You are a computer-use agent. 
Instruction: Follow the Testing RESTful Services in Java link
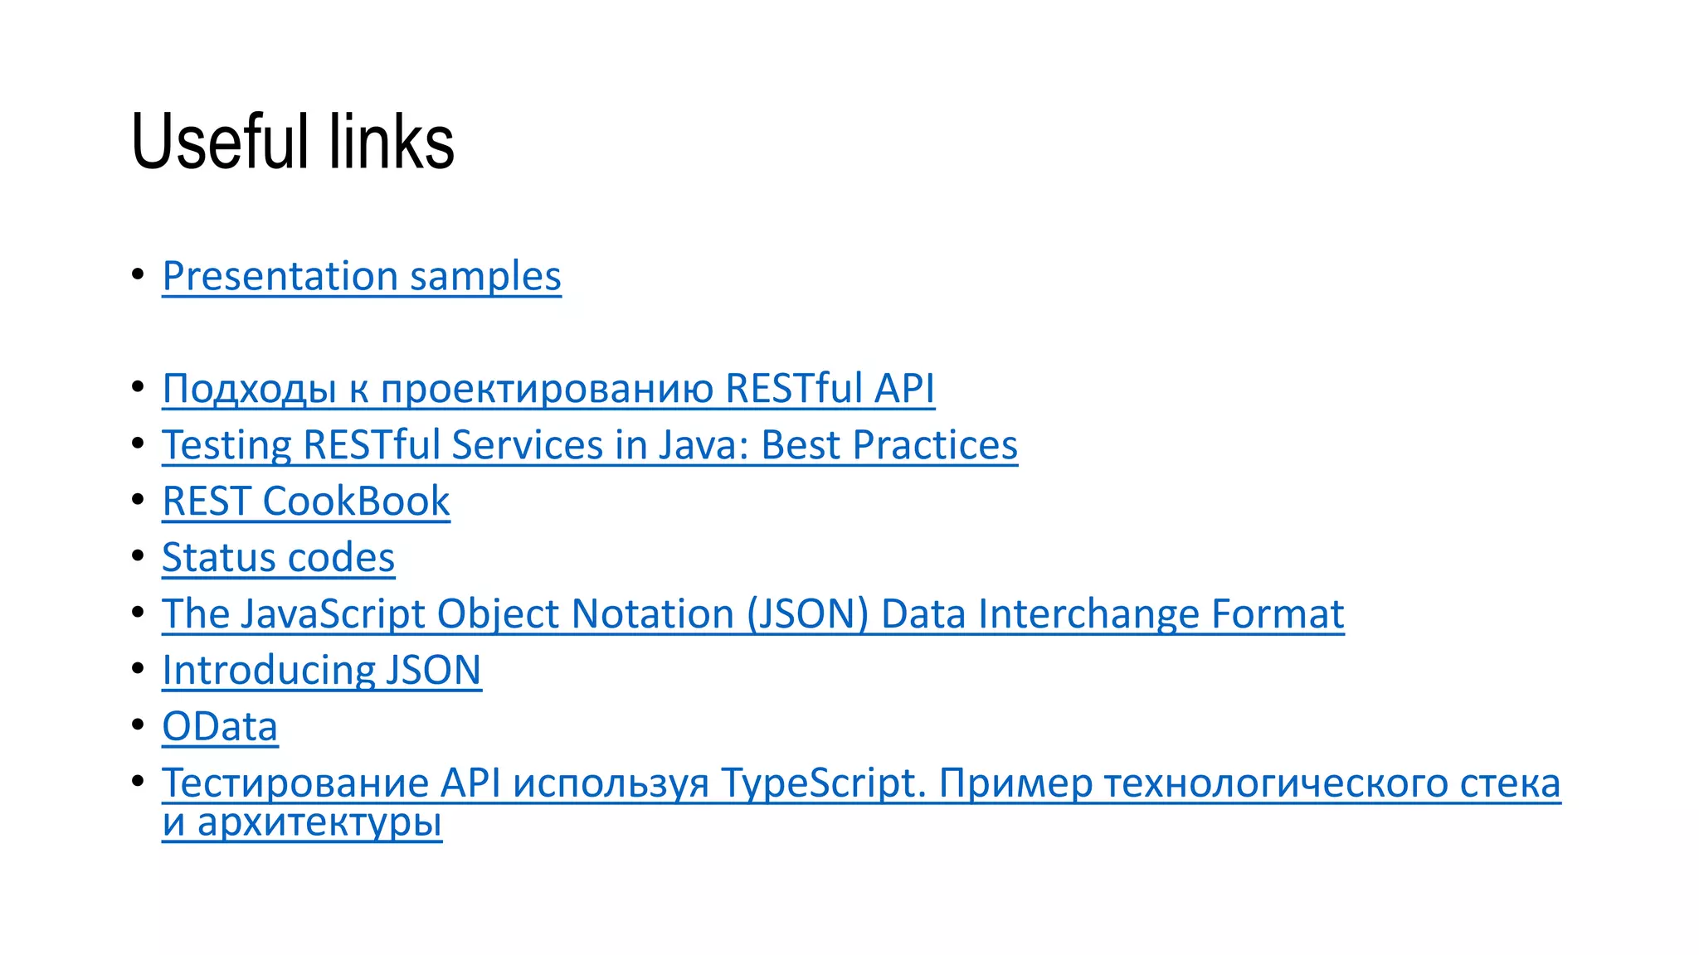[x=589, y=445]
